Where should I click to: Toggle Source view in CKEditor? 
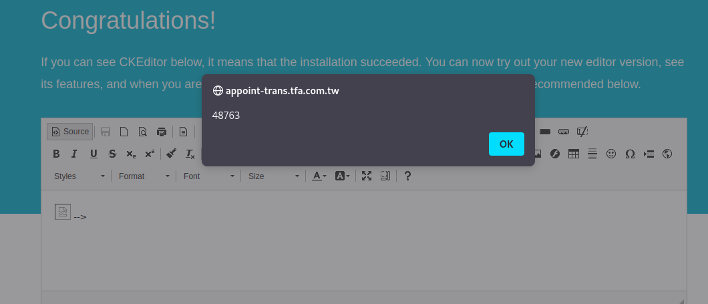coord(70,132)
